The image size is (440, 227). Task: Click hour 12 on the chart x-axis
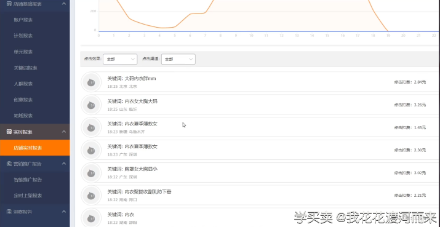coord(281,36)
